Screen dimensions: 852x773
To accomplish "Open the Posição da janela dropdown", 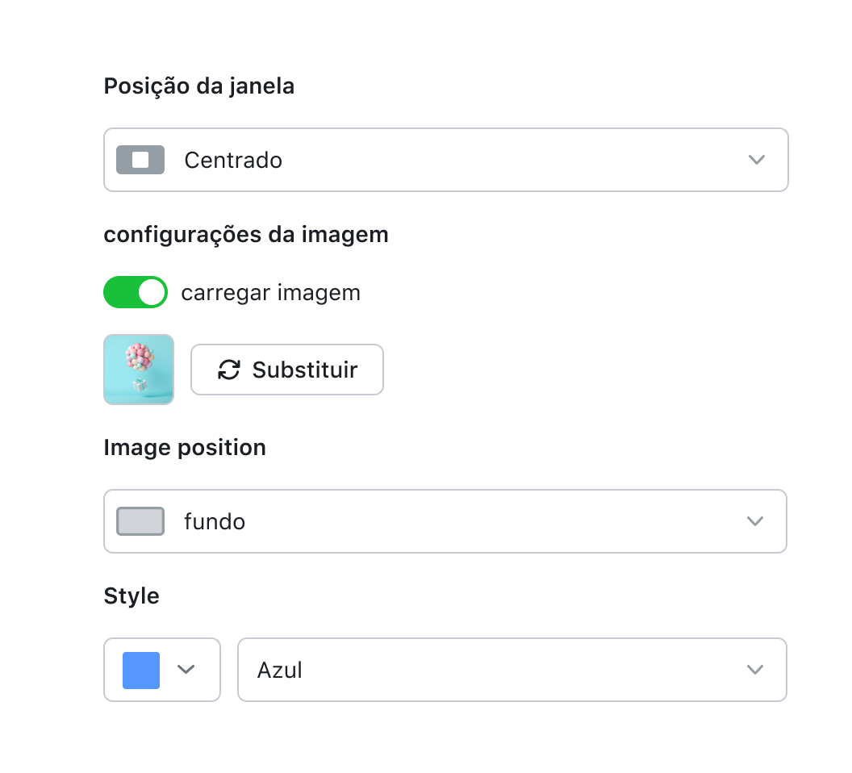I will [445, 160].
